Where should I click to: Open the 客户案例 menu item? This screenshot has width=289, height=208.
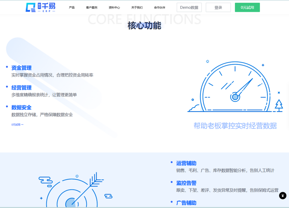[92, 8]
